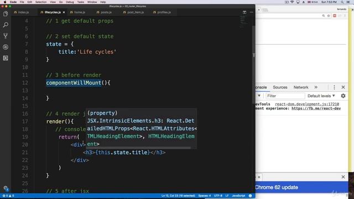The image size is (354, 199).
Task: Switch to the home.js editor tab
Action: pos(77,12)
